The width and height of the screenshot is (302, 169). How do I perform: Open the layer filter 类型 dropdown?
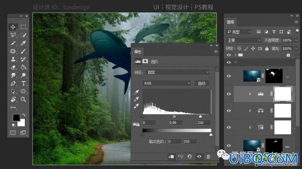coord(239,32)
